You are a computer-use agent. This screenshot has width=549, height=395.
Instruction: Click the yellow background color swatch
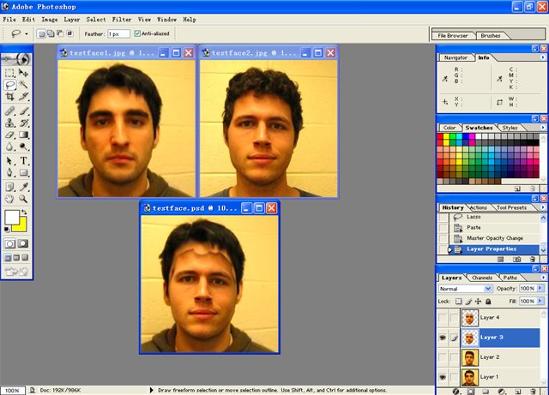19,224
